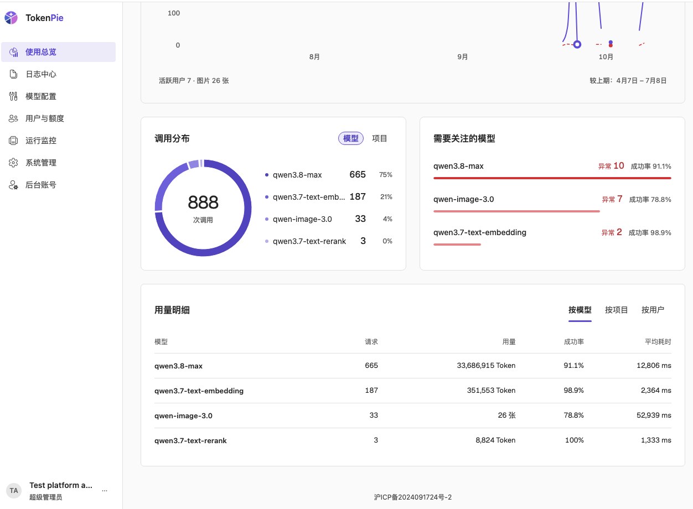The image size is (693, 509).
Task: Click the 33,686,915 Token usage value
Action: coord(487,366)
